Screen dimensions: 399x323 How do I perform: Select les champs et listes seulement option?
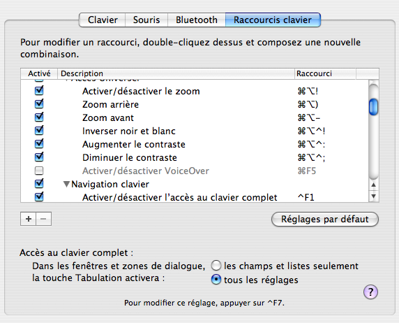point(216,266)
